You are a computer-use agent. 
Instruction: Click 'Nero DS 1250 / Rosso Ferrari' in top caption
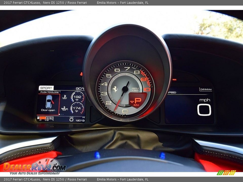click(x=65, y=3)
